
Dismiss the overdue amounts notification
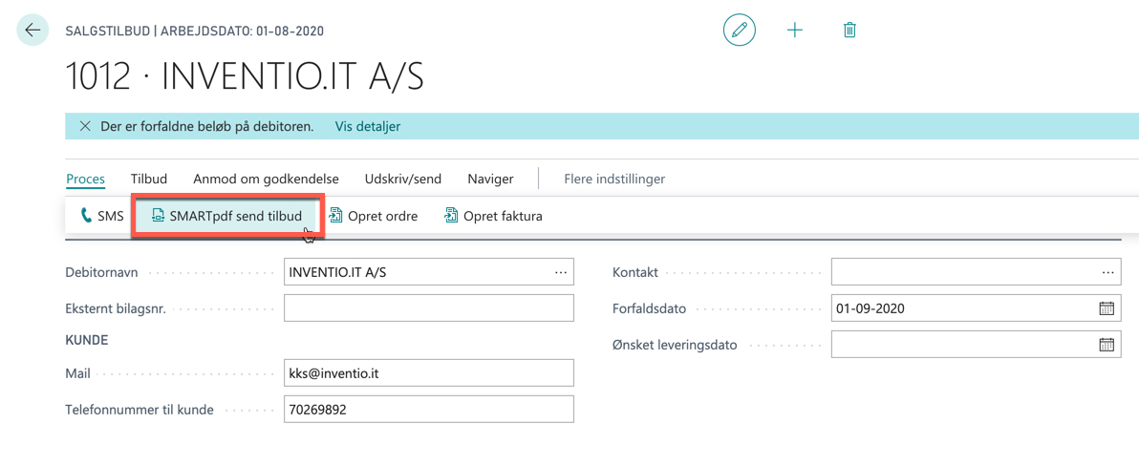[85, 126]
